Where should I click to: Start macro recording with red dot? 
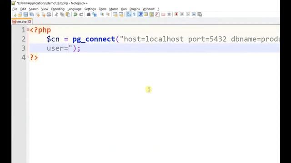[x=176, y=14]
